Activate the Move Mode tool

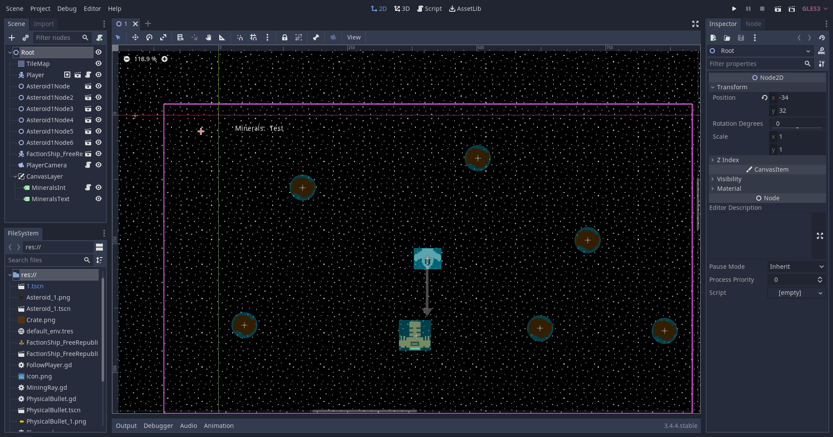(x=135, y=37)
